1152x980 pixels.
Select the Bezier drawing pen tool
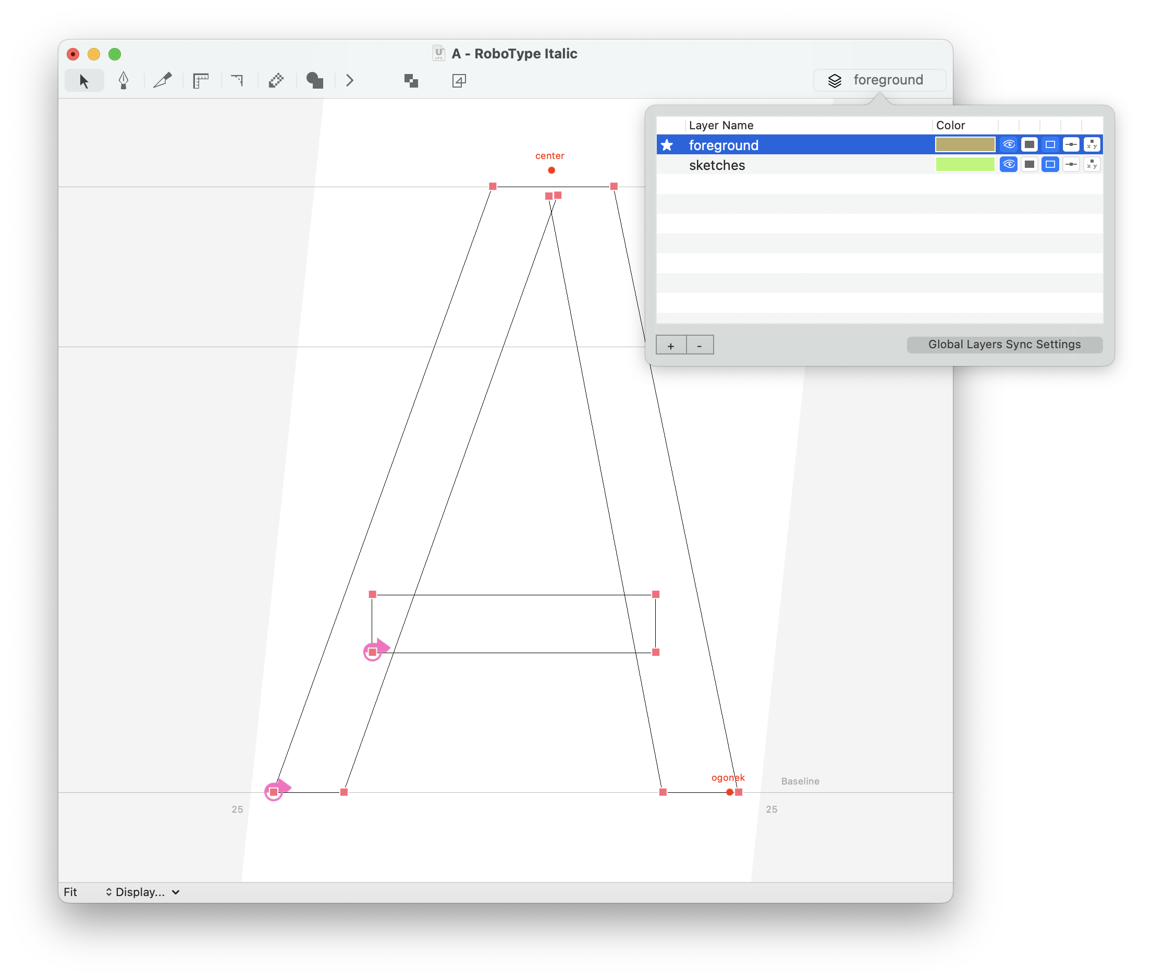(124, 81)
